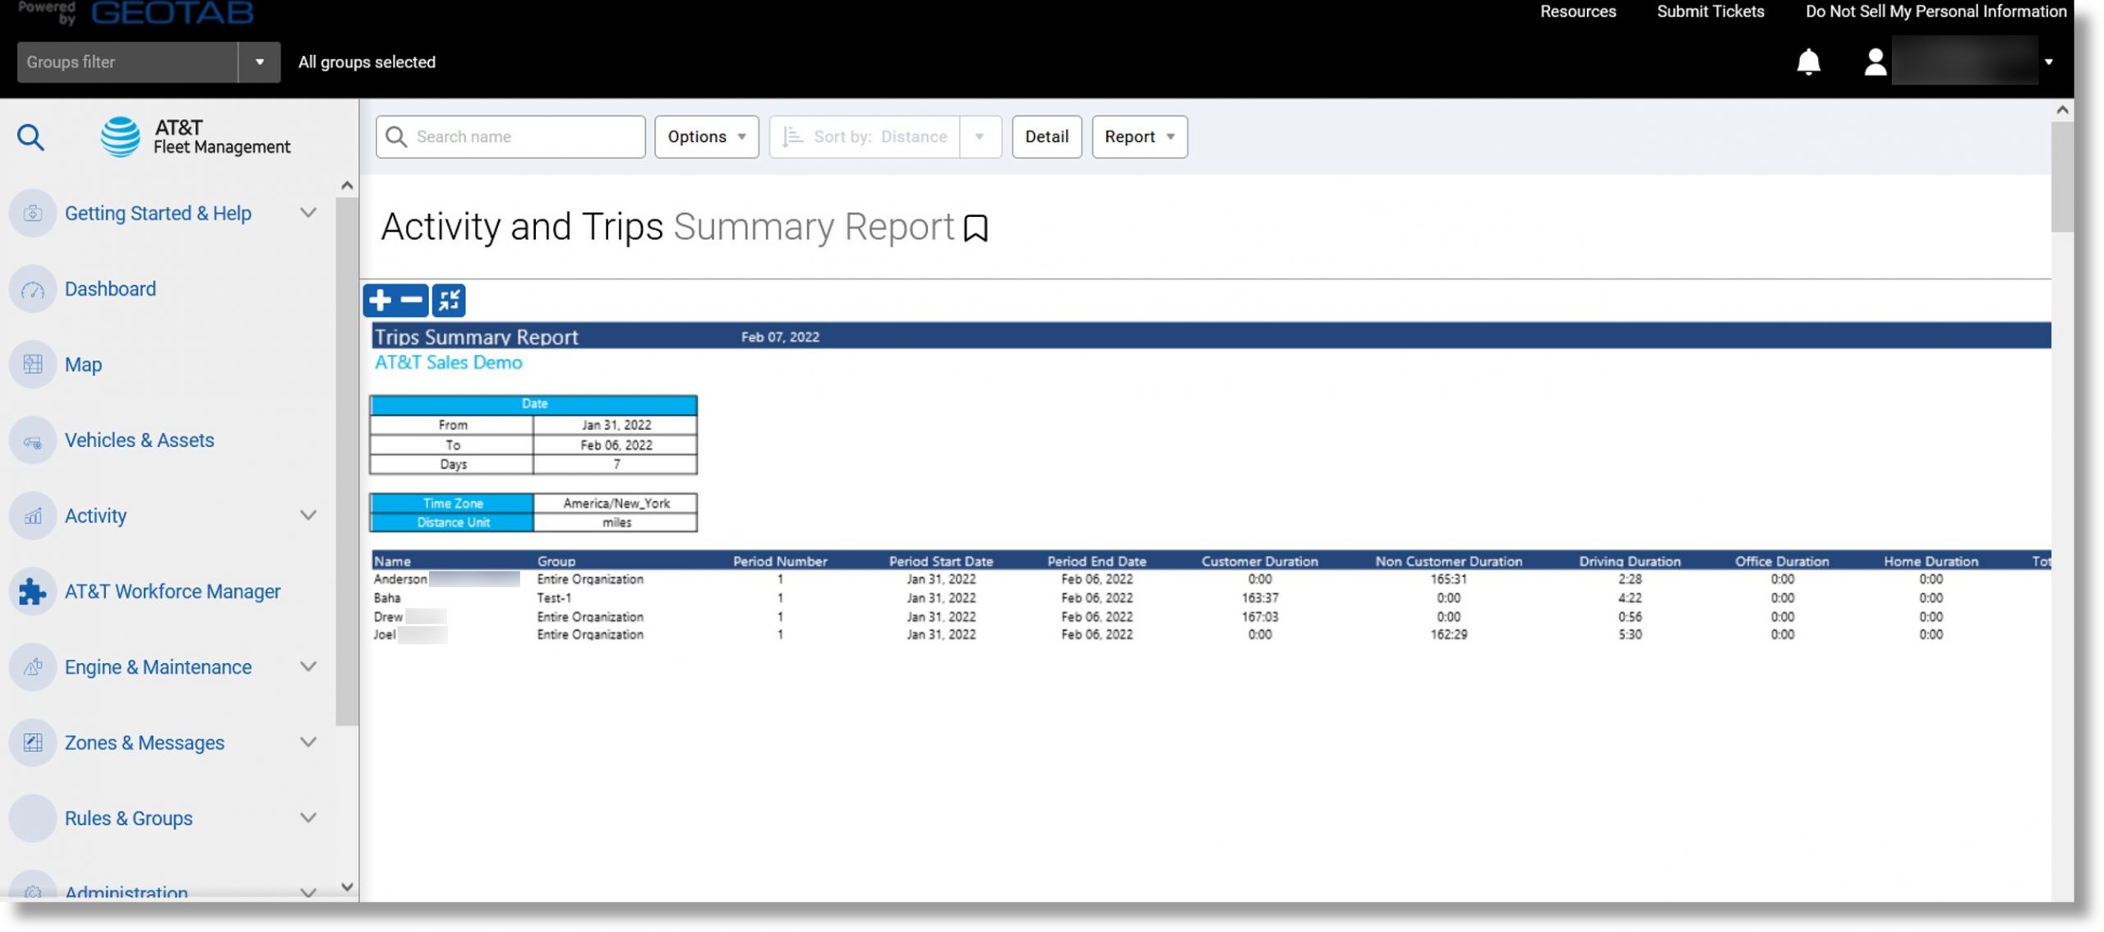Viewport: 2104px width, 932px height.
Task: Open Map in the sidebar
Action: click(x=83, y=365)
